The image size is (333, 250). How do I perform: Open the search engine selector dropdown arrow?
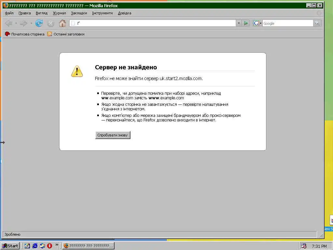tap(260, 23)
